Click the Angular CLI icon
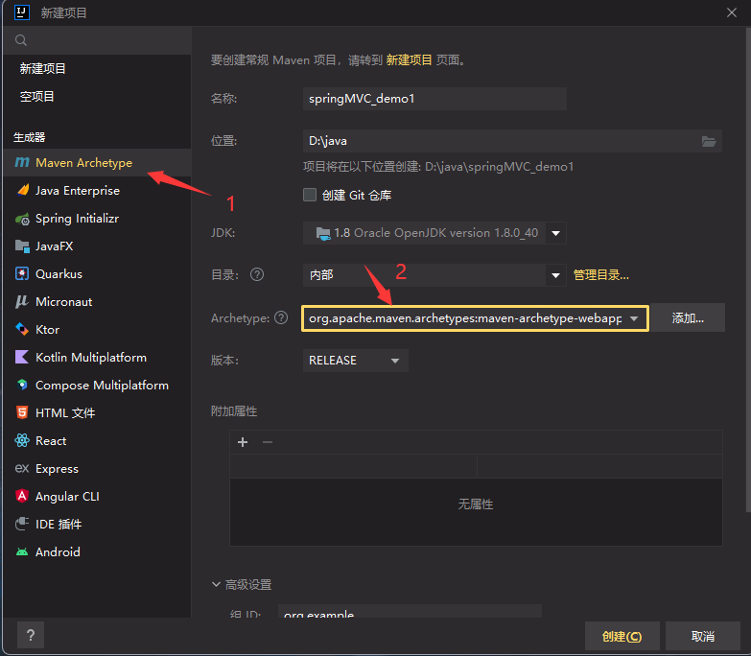The width and height of the screenshot is (751, 656). (22, 496)
